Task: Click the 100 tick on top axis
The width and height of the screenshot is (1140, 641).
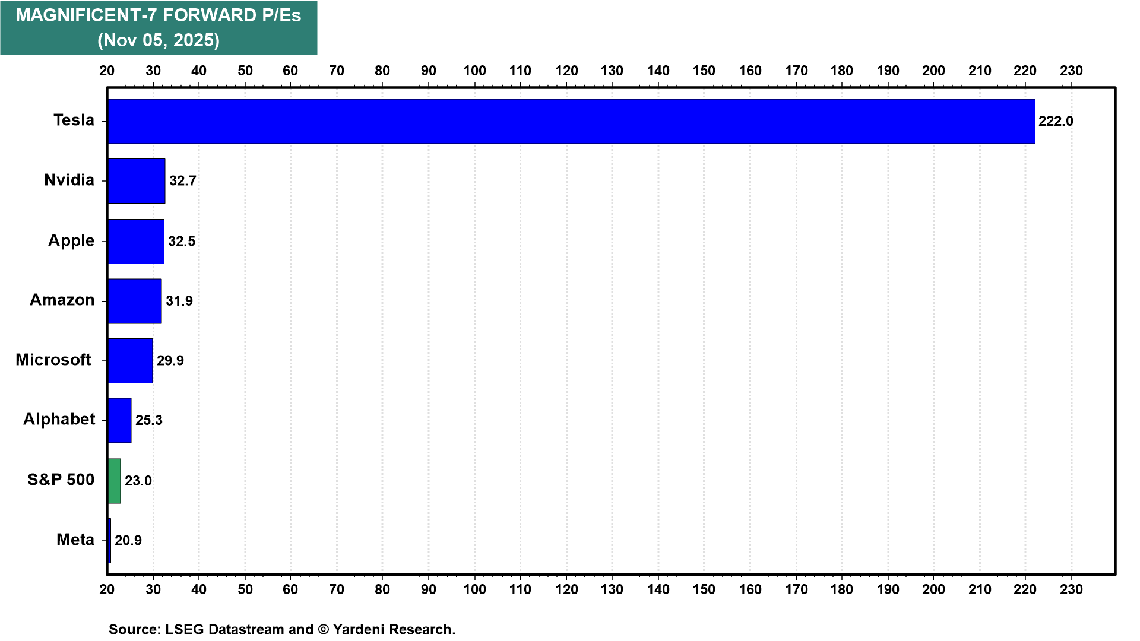Action: (x=474, y=71)
